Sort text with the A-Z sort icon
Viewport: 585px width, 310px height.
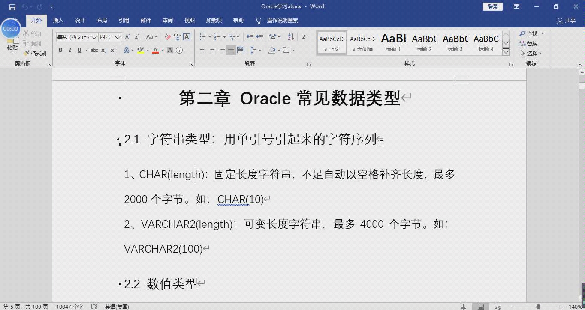pyautogui.click(x=291, y=37)
